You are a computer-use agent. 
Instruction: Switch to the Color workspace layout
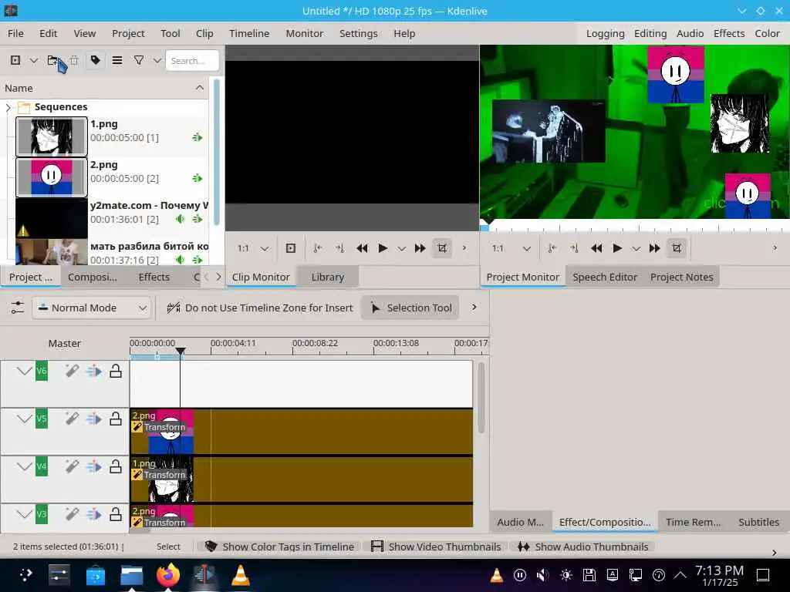[767, 33]
